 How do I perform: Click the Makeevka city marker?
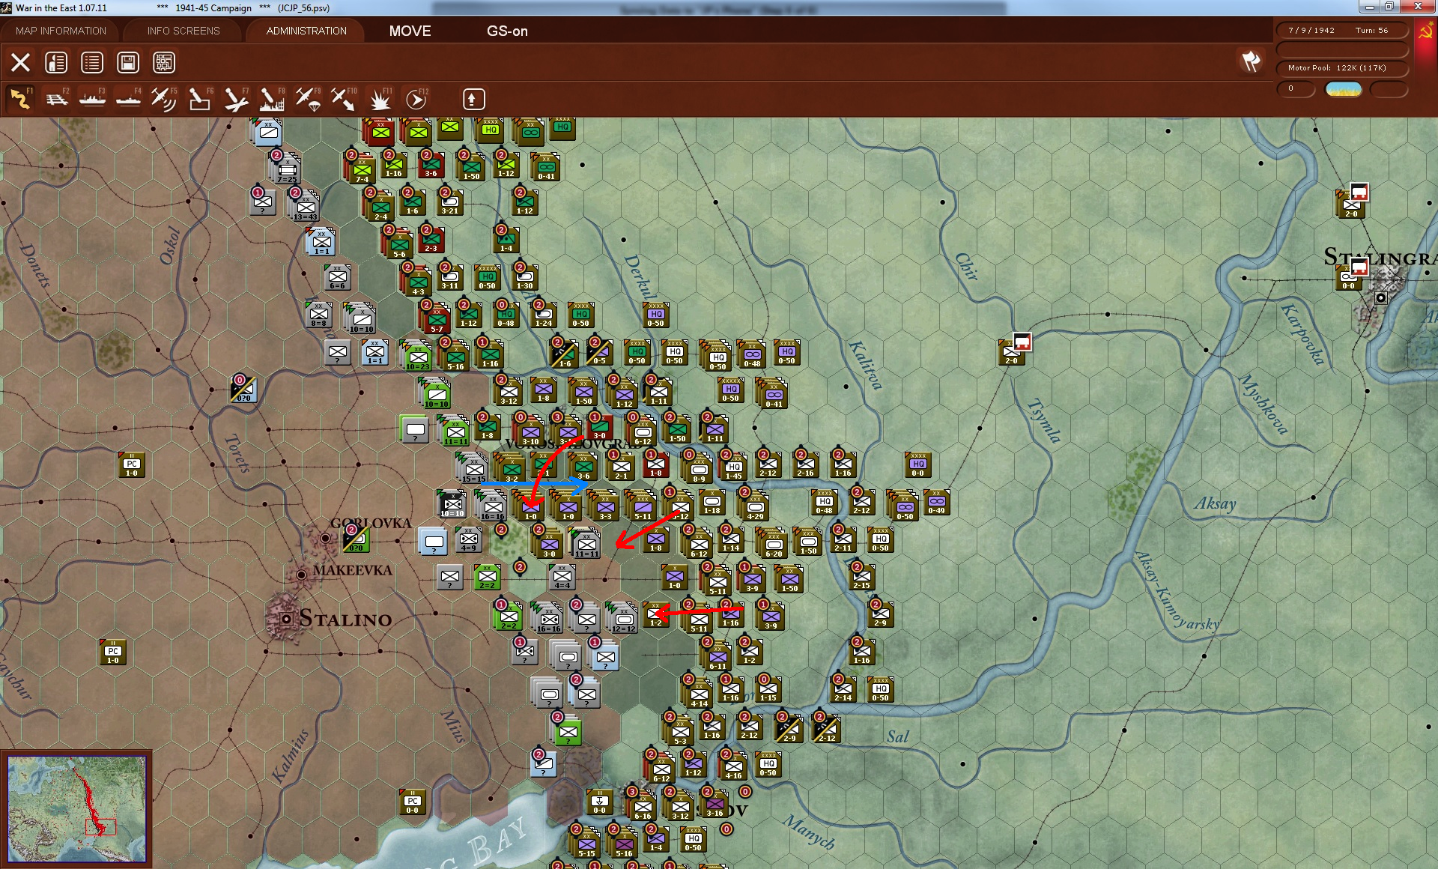pos(301,574)
